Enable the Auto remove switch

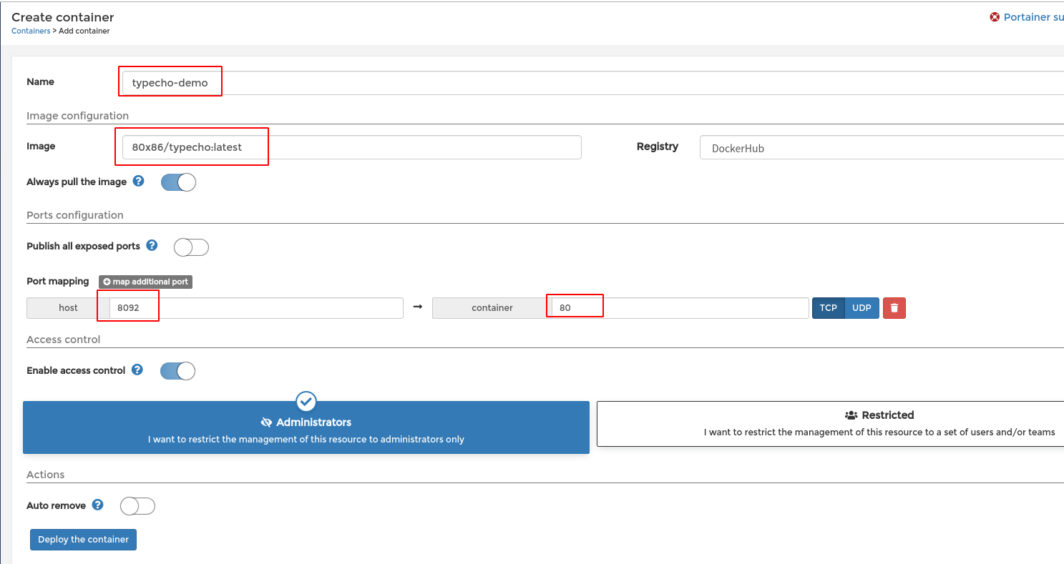click(x=137, y=507)
